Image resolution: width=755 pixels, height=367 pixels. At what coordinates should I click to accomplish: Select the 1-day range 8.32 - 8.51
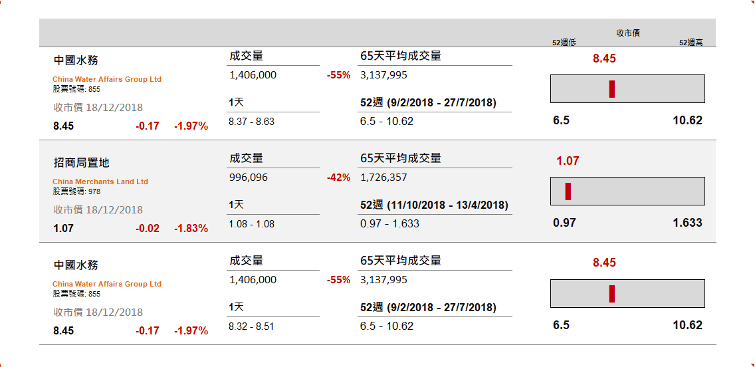click(x=251, y=326)
